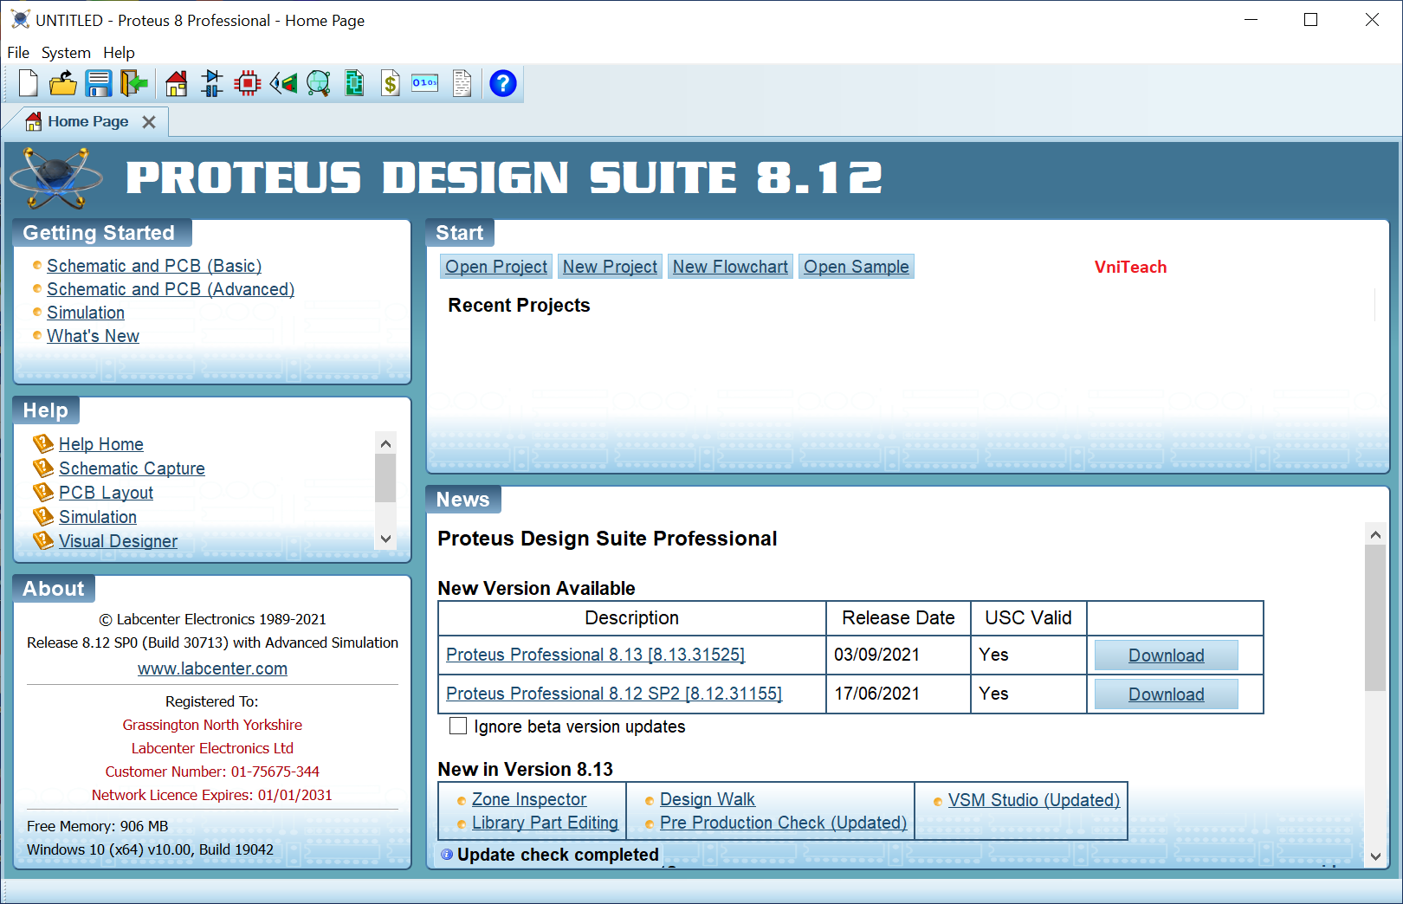Click Help panel scroll up arrow
The image size is (1403, 904).
385,443
